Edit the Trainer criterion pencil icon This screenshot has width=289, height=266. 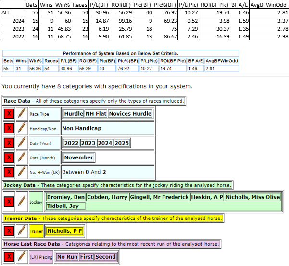coord(22,231)
